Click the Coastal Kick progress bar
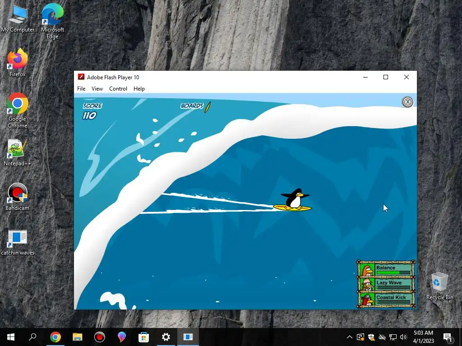 click(x=393, y=302)
